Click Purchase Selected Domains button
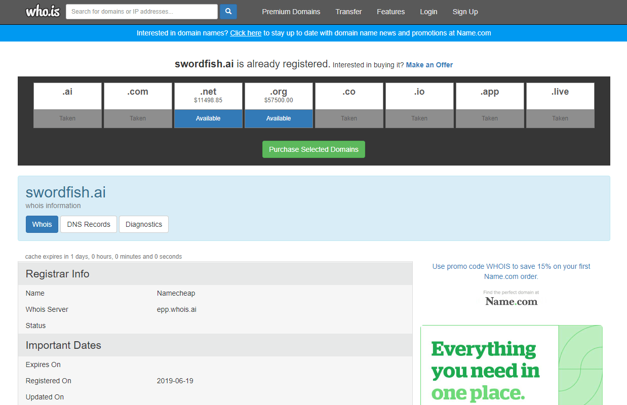627x405 pixels. [313, 149]
